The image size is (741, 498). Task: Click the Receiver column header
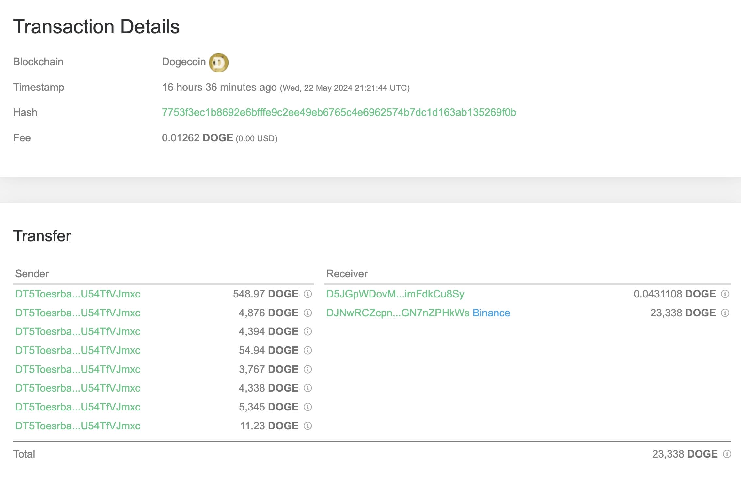(347, 274)
